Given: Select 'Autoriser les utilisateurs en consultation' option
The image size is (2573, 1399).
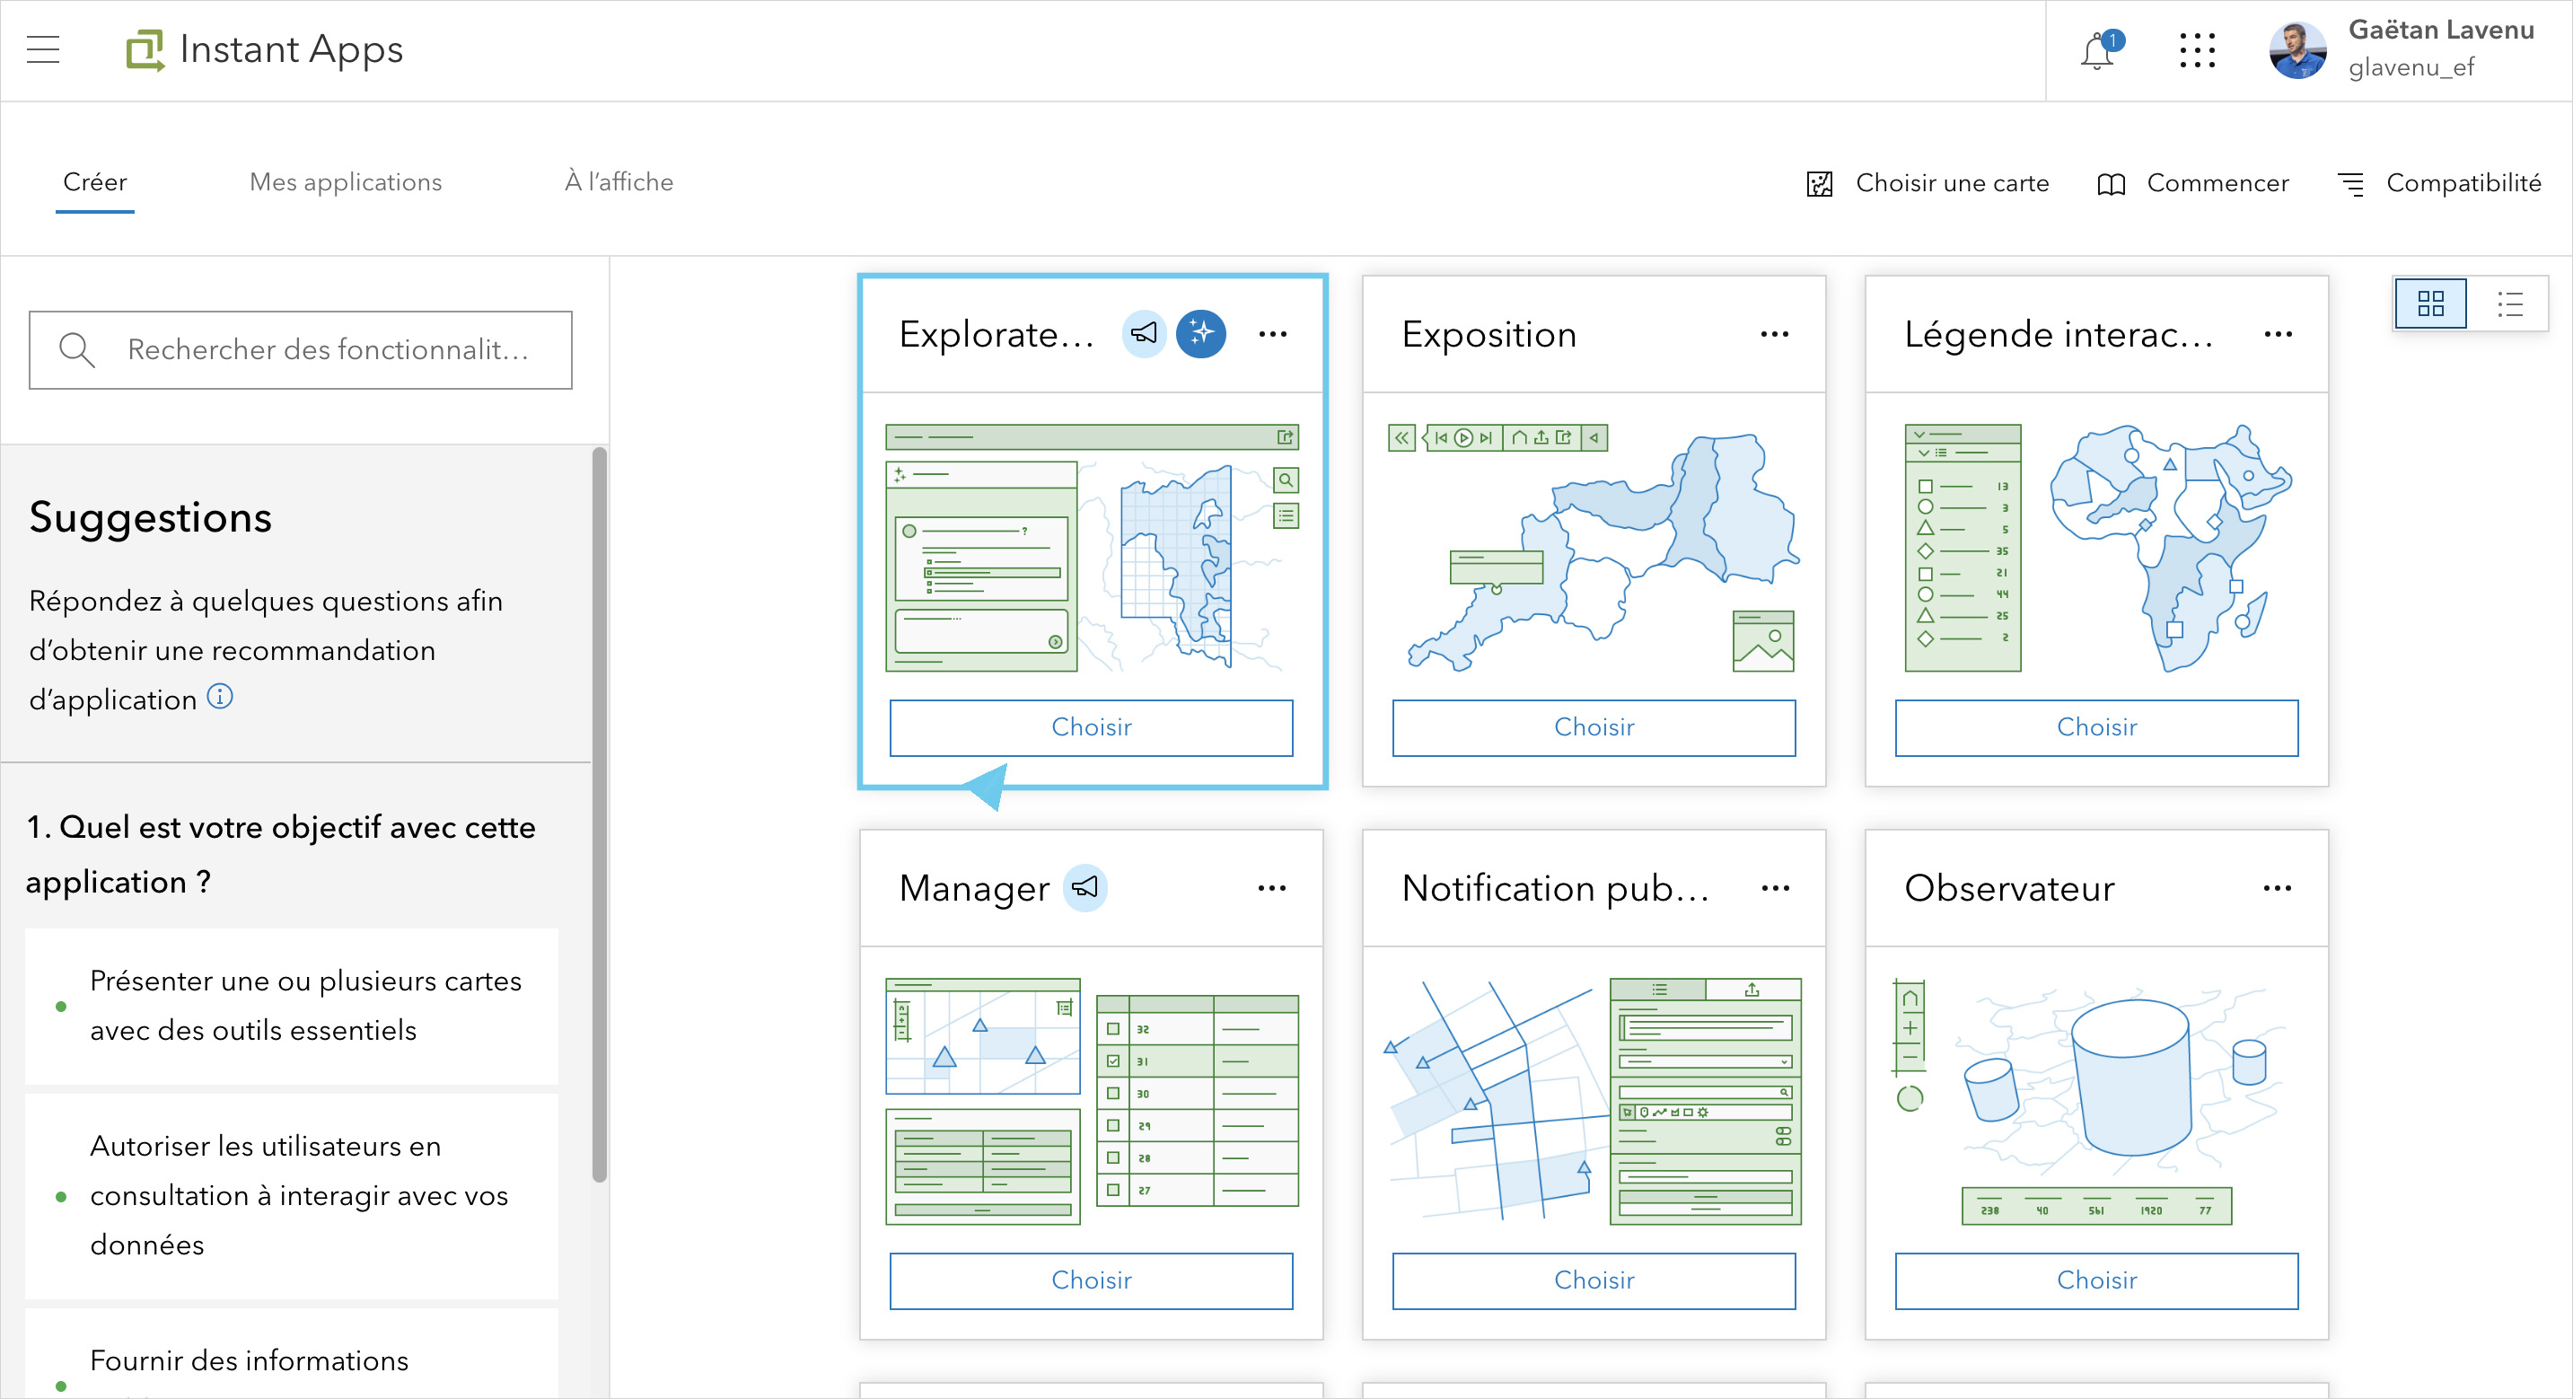Looking at the screenshot, I should (x=292, y=1195).
